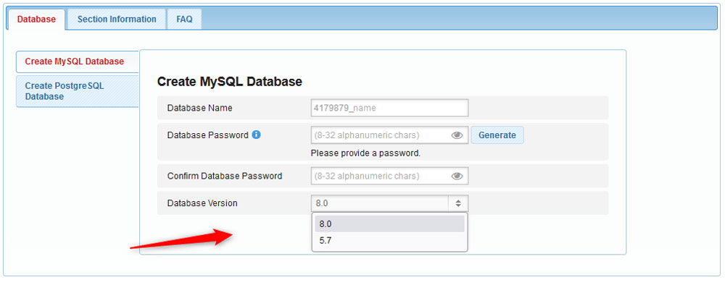Click the Database Name input field
725x285 pixels.
pos(390,108)
